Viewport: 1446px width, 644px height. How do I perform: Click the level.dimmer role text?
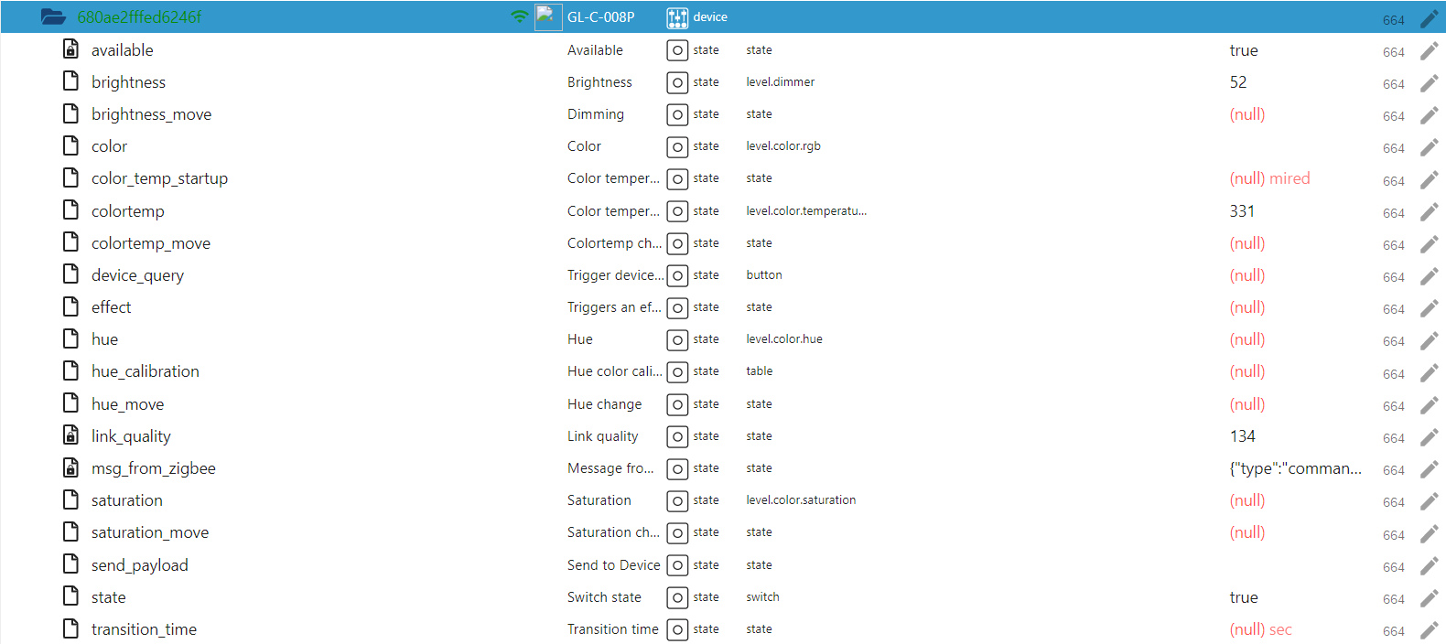point(780,82)
